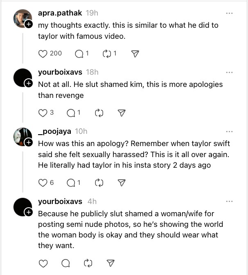
Task: Follow _poojaya via plus badge on avatar
Action: 29,142
